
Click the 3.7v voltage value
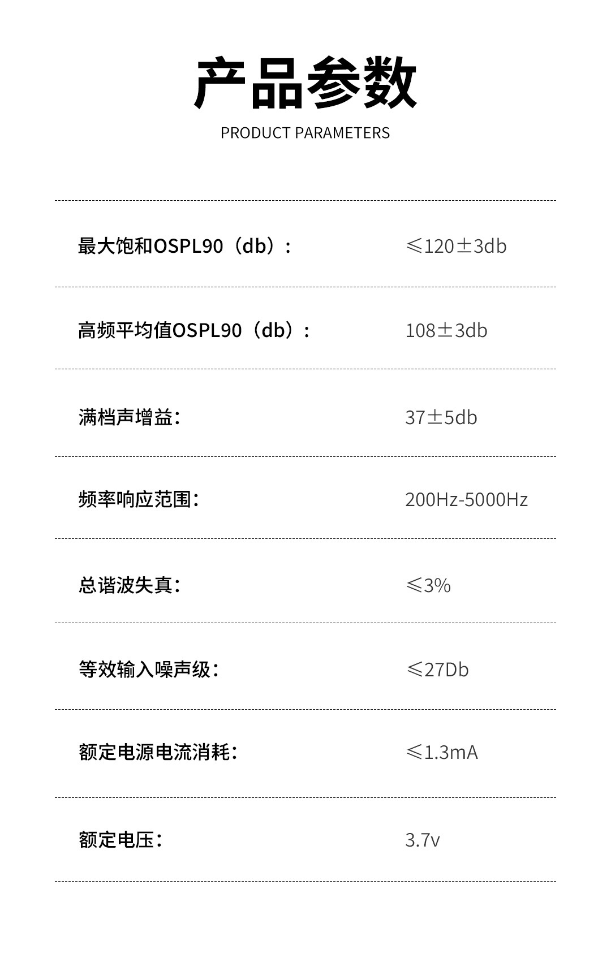tap(422, 840)
